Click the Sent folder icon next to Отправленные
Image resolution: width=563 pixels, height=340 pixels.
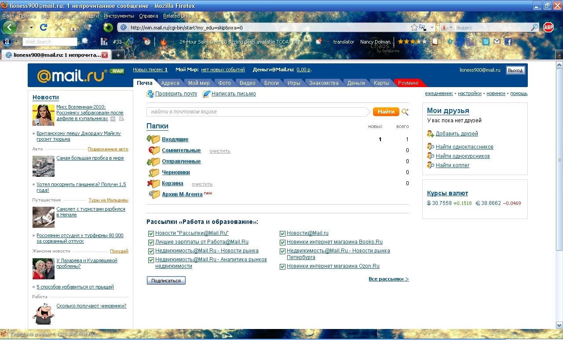tap(154, 161)
